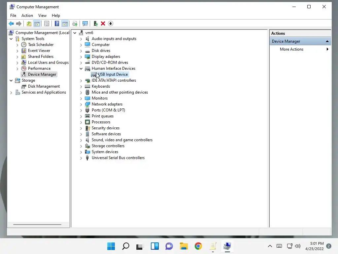Click horizontal scrollbar of console tree
The image size is (338, 254).
(x=37, y=225)
